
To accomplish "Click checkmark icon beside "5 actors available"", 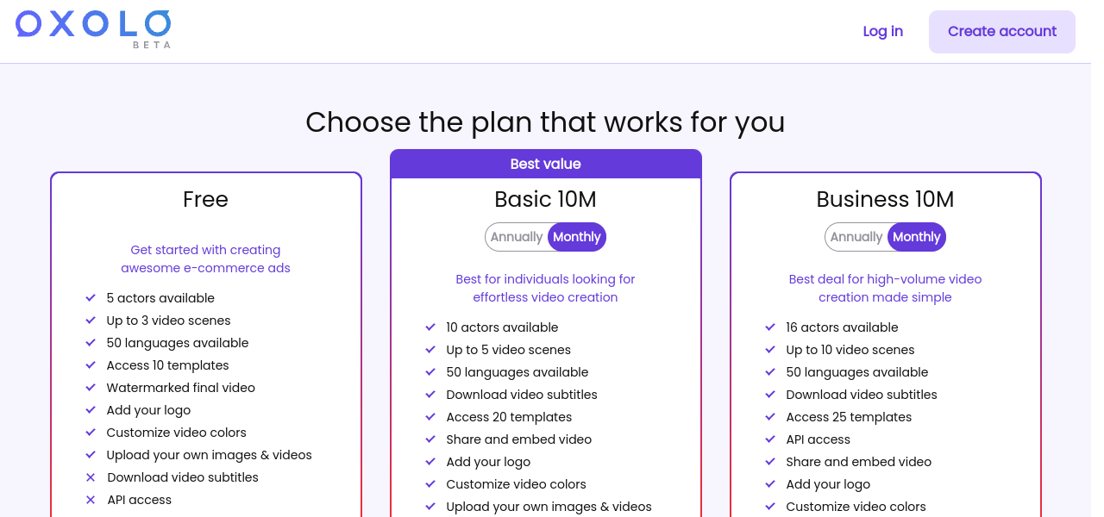I will coord(91,298).
